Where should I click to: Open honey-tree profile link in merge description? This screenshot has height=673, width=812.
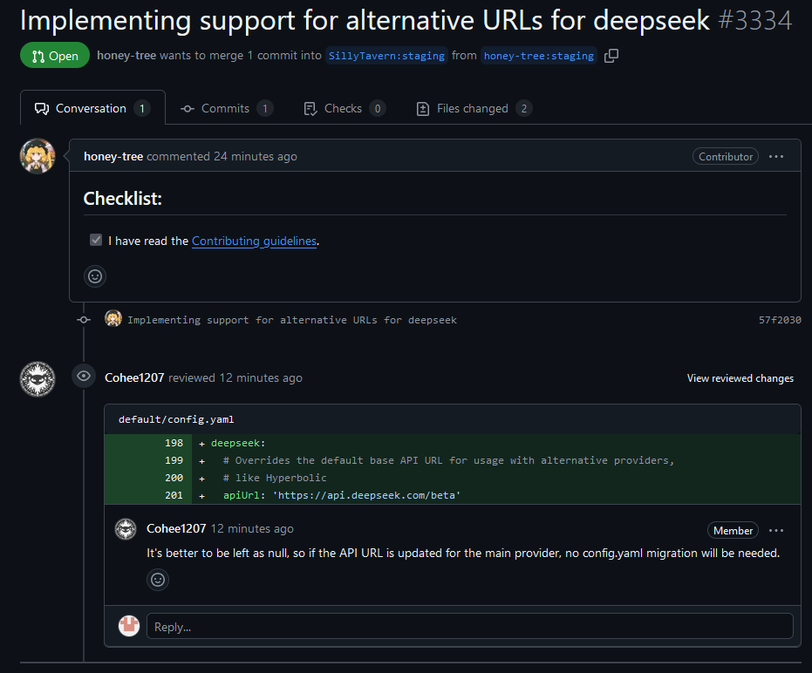click(126, 56)
